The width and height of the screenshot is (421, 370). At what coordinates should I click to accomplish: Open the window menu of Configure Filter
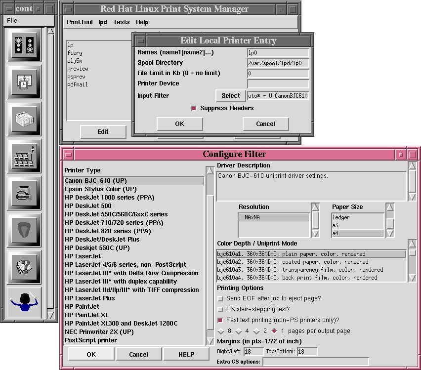[69, 155]
